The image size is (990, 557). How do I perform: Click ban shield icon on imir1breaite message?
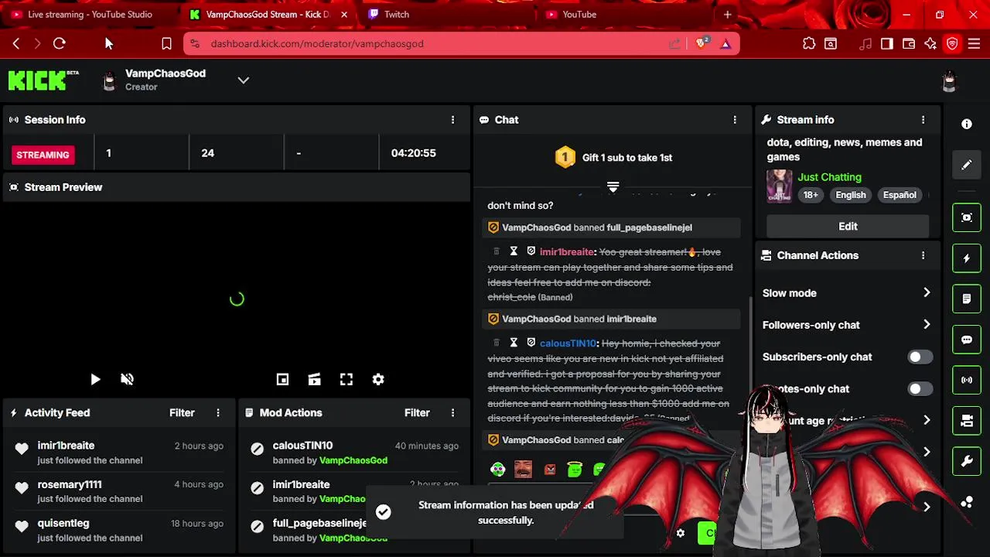point(531,251)
